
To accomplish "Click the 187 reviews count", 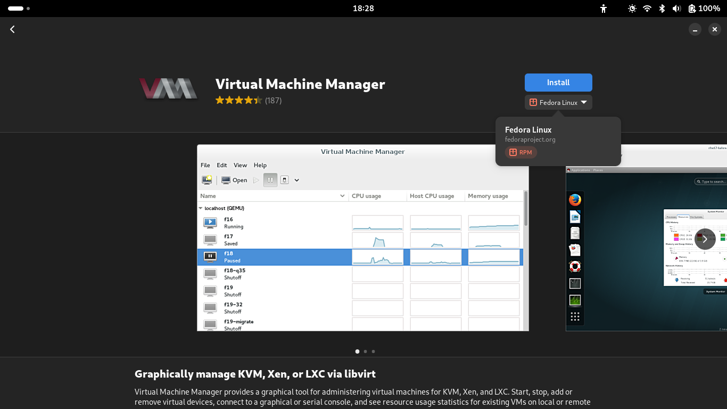I will (x=273, y=100).
